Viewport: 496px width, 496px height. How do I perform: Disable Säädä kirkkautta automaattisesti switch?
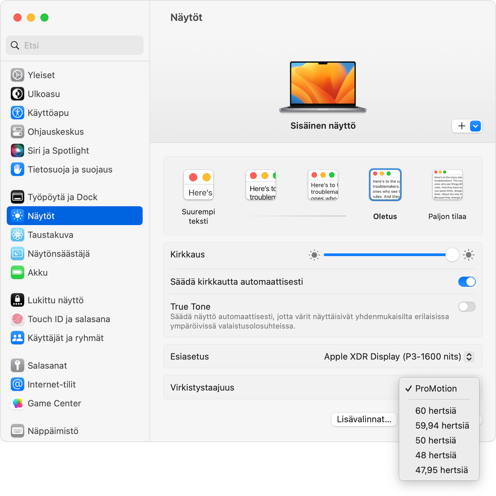point(467,282)
